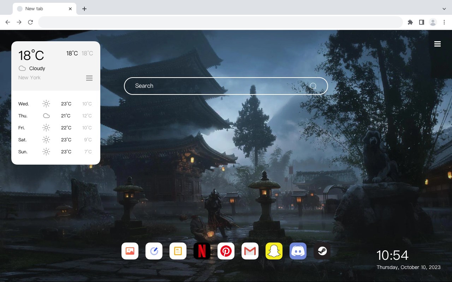Click the cloud icon for Thu.
452x282 pixels.
point(46,116)
